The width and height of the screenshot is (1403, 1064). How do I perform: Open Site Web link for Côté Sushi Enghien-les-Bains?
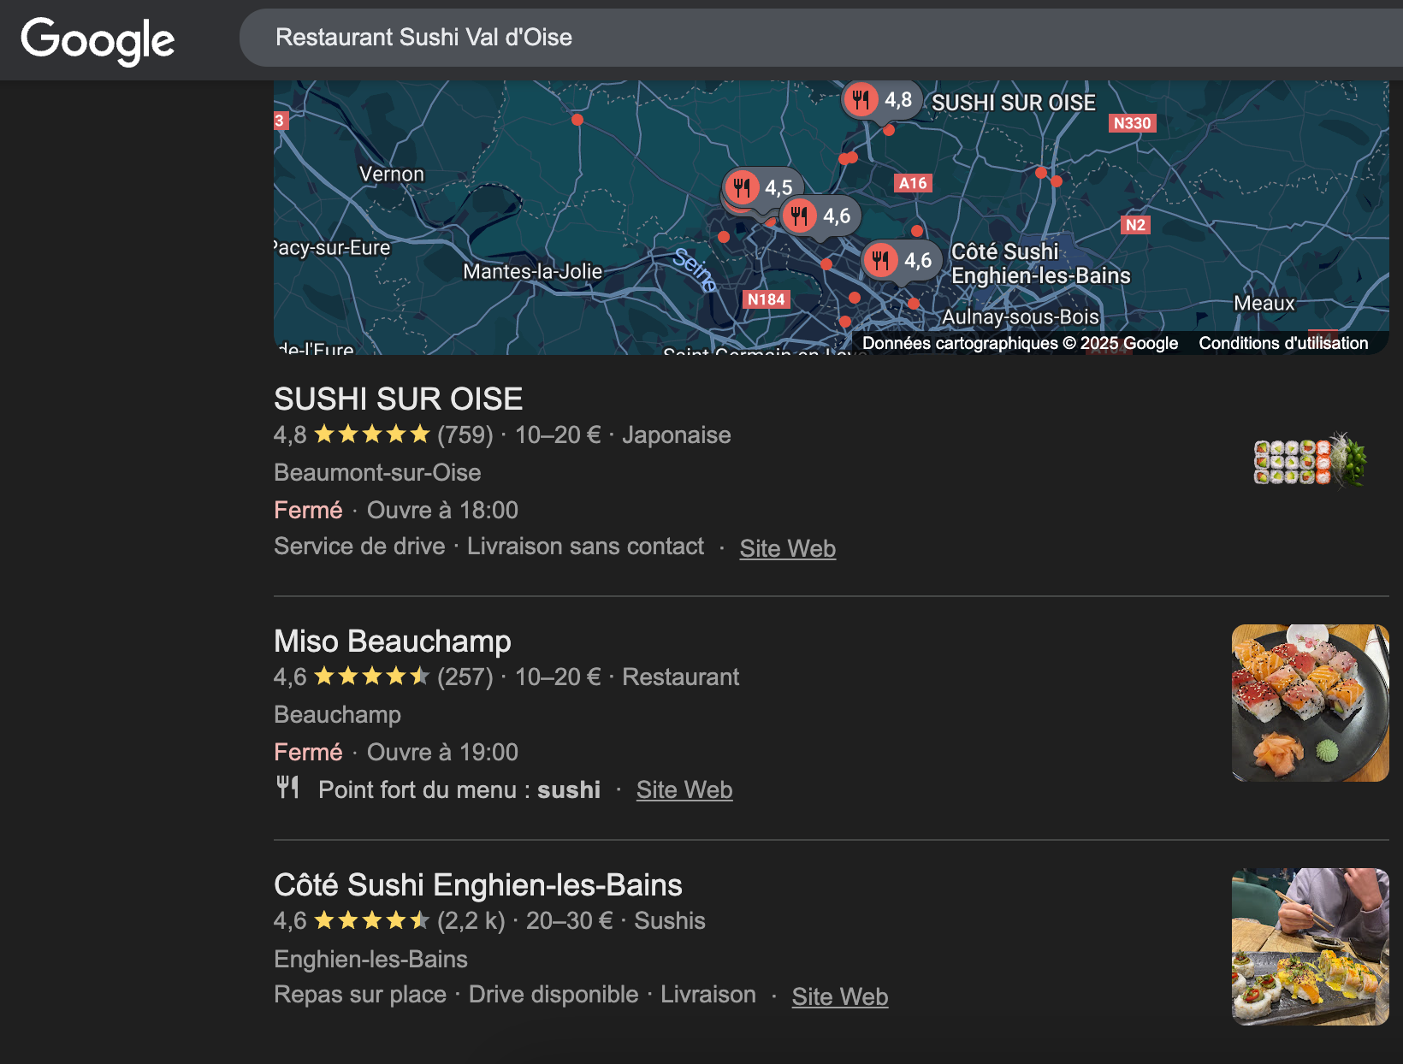840,996
